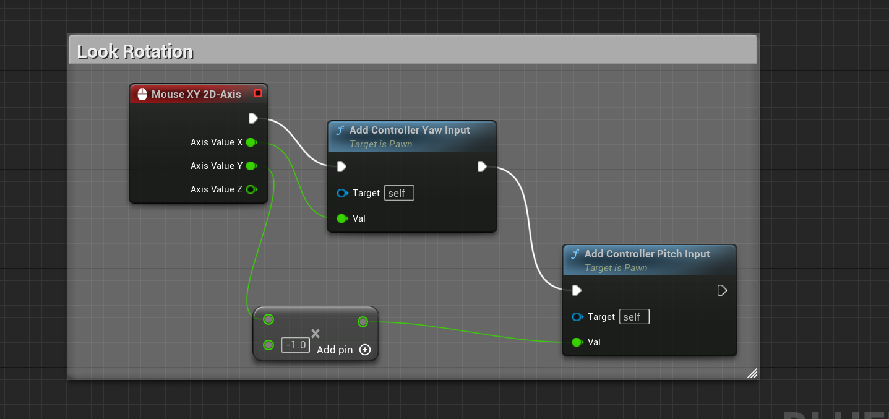Click the Look Rotation comment box title

[135, 51]
